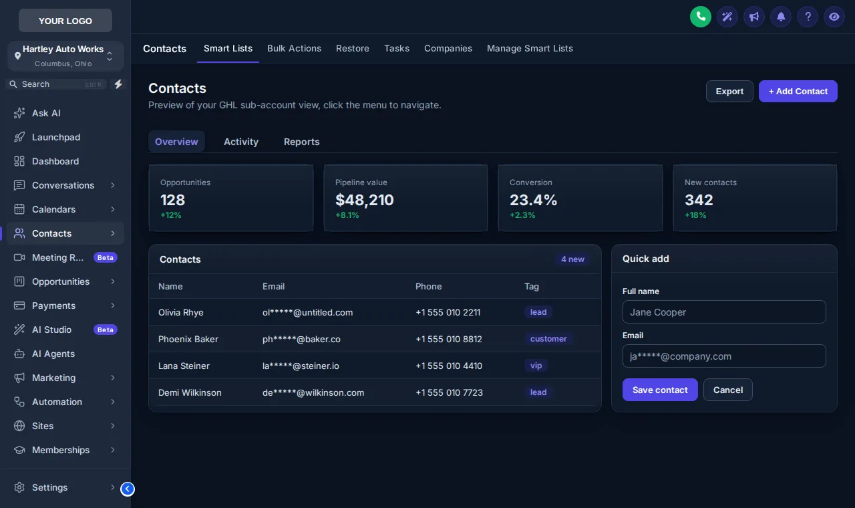Open Manage Smart Lists tab
855x508 pixels.
pos(530,48)
